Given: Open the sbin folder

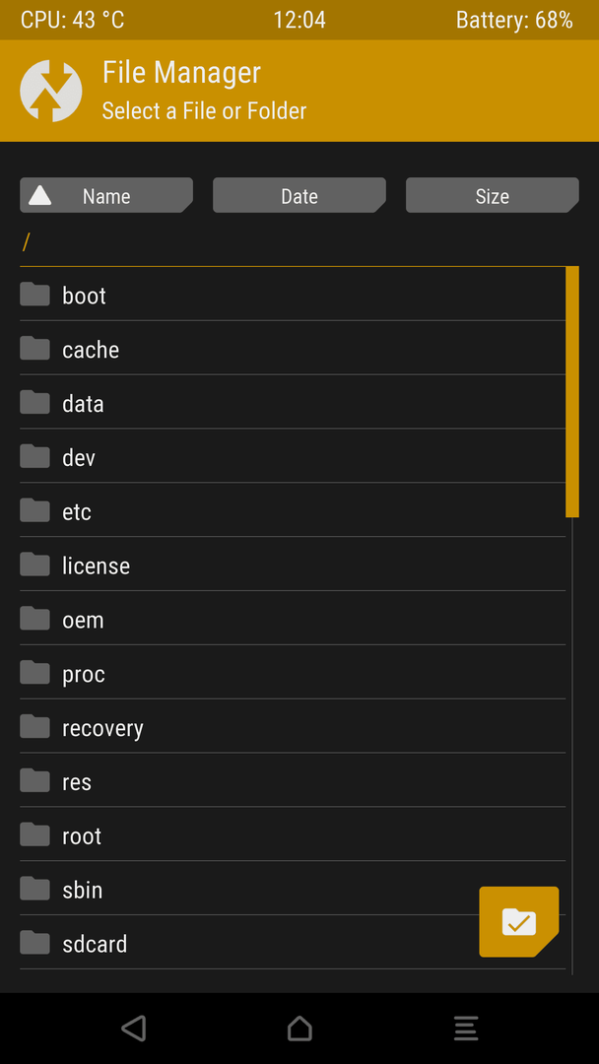Looking at the screenshot, I should pyautogui.click(x=82, y=891).
